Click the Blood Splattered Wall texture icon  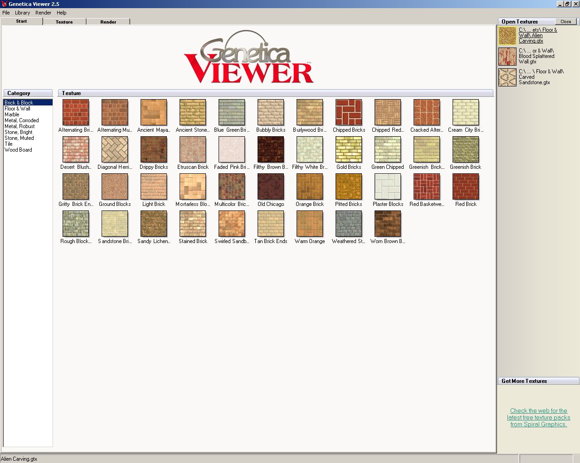(x=507, y=57)
